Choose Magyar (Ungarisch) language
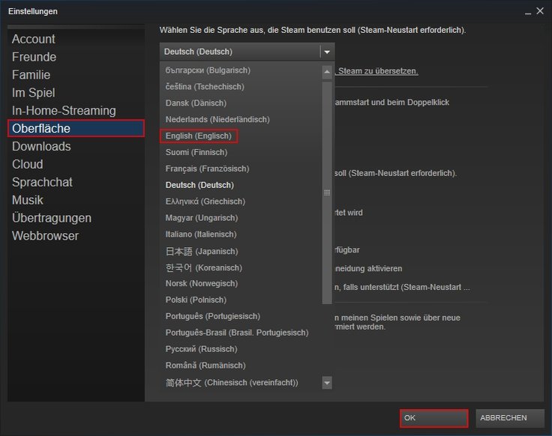The width and height of the screenshot is (552, 436). [x=241, y=218]
